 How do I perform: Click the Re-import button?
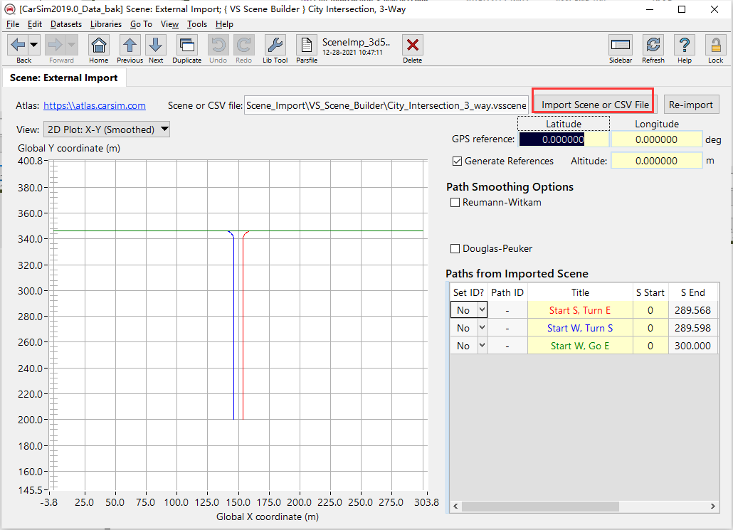tap(691, 105)
